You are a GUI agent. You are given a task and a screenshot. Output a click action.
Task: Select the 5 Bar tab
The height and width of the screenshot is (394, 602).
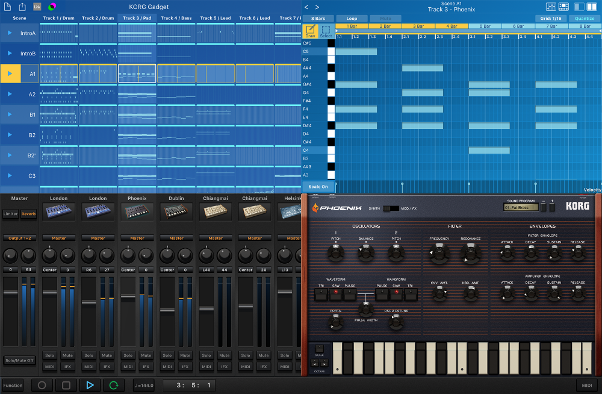tap(485, 26)
